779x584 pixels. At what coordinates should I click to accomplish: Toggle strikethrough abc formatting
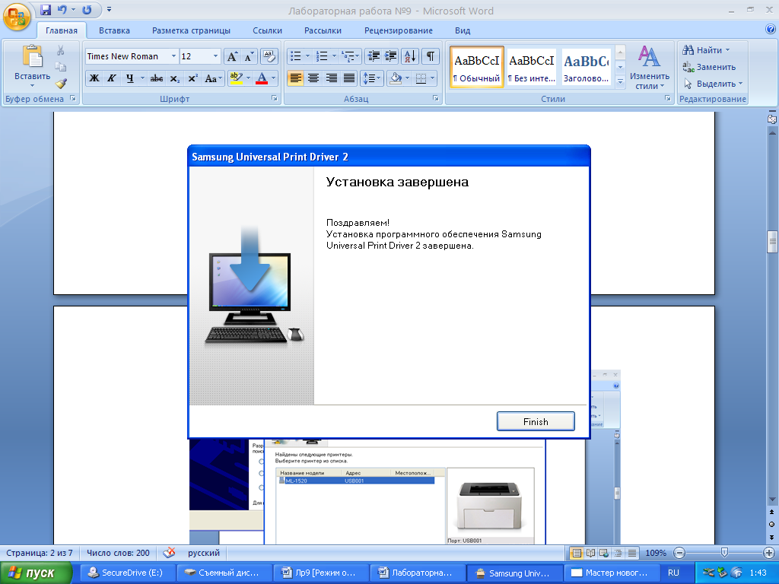(157, 78)
